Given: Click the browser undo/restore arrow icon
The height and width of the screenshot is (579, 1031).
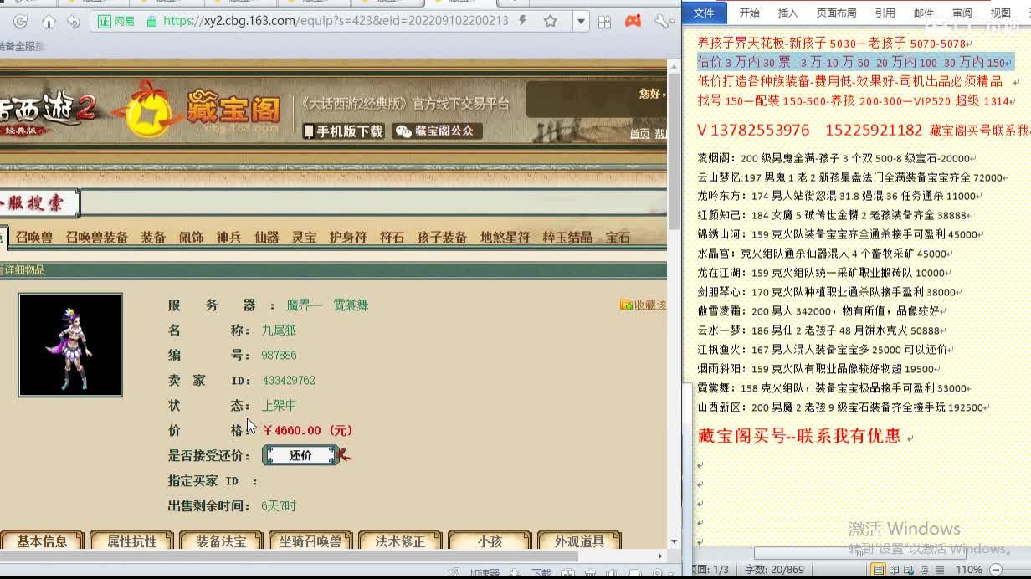Looking at the screenshot, I should click(x=73, y=22).
